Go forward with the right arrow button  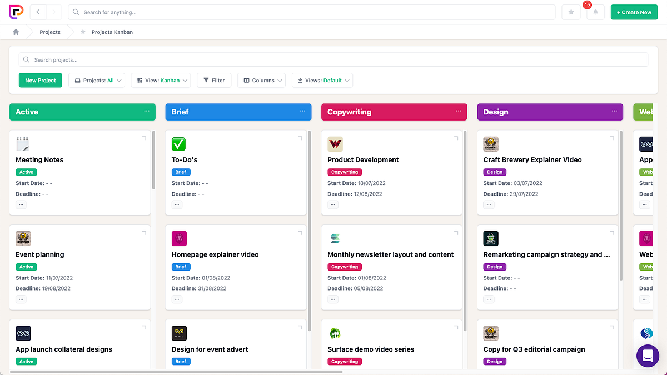pyautogui.click(x=54, y=12)
